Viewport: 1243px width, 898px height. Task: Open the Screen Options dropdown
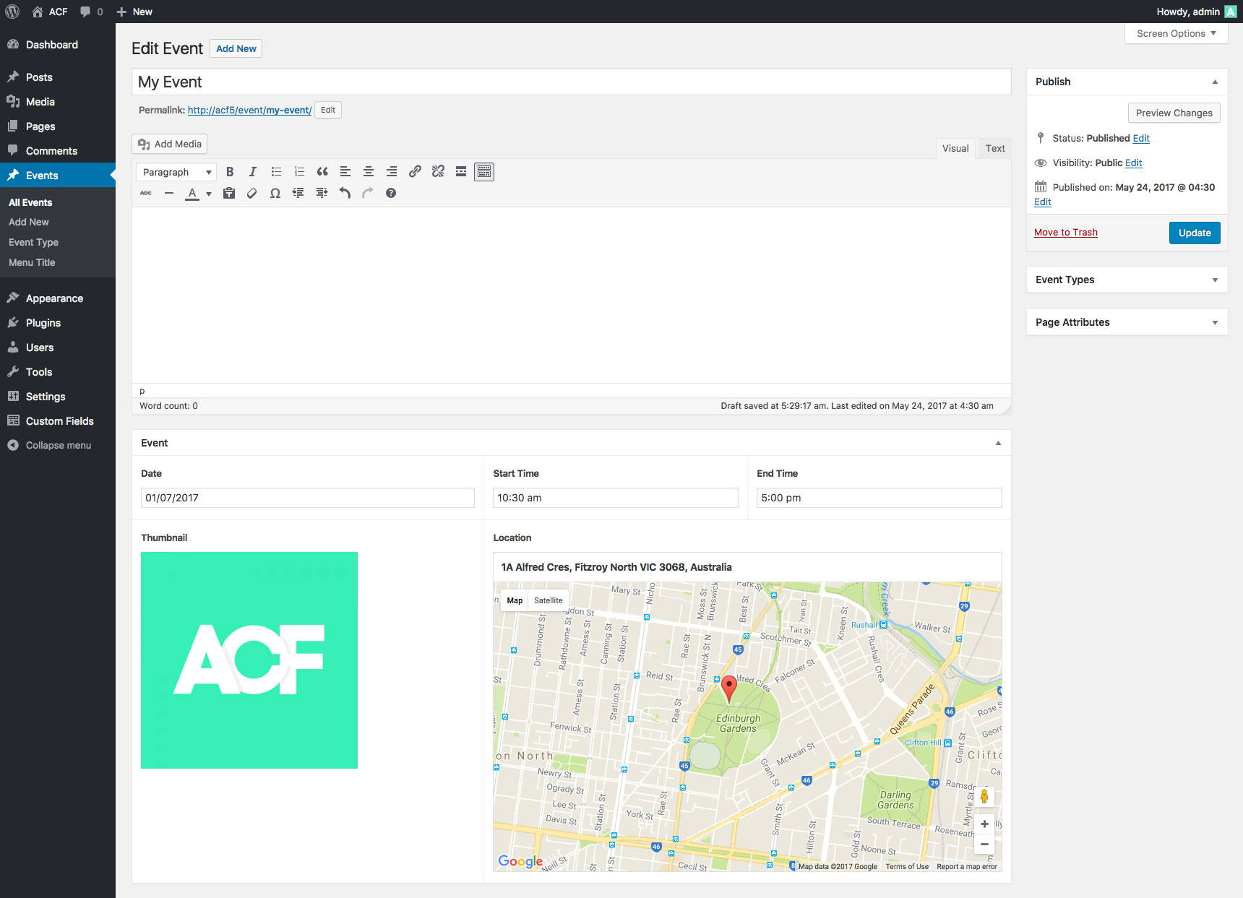tap(1176, 34)
